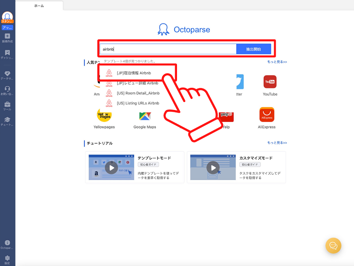Click the カスタマイズモード tutorial title

pos(256,158)
